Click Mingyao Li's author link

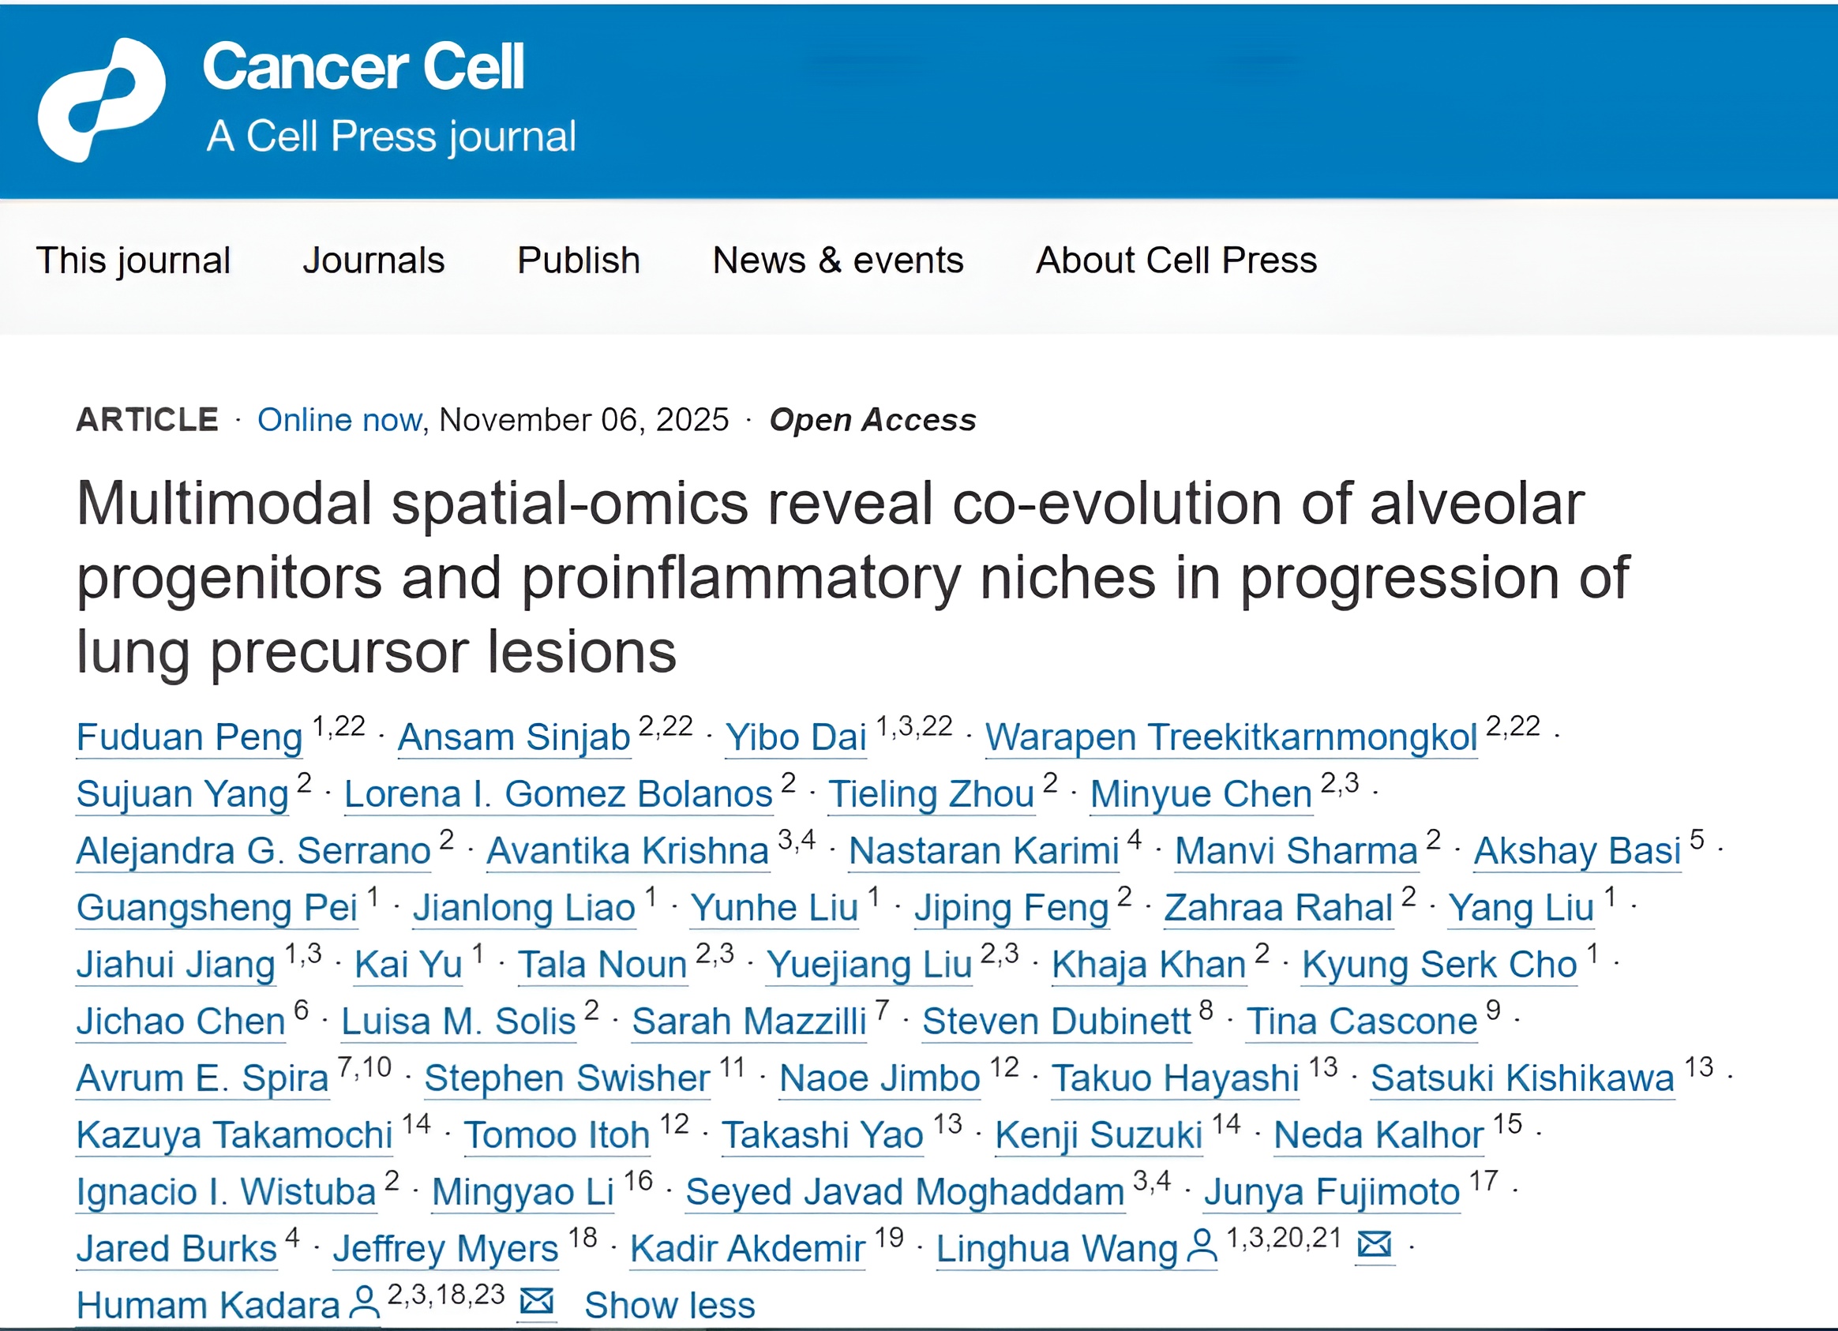click(523, 1191)
